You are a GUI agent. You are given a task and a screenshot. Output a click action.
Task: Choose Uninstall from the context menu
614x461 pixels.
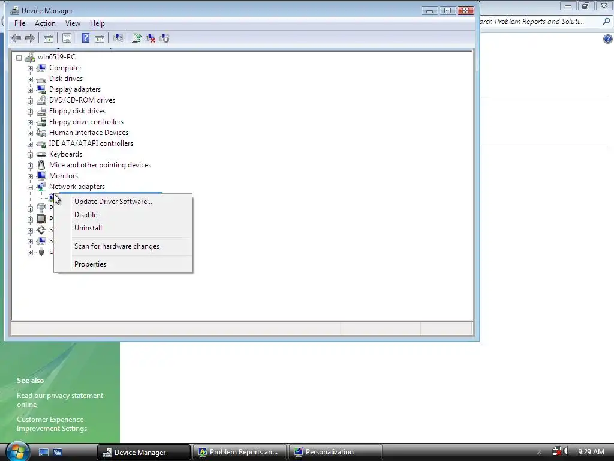(x=123, y=228)
